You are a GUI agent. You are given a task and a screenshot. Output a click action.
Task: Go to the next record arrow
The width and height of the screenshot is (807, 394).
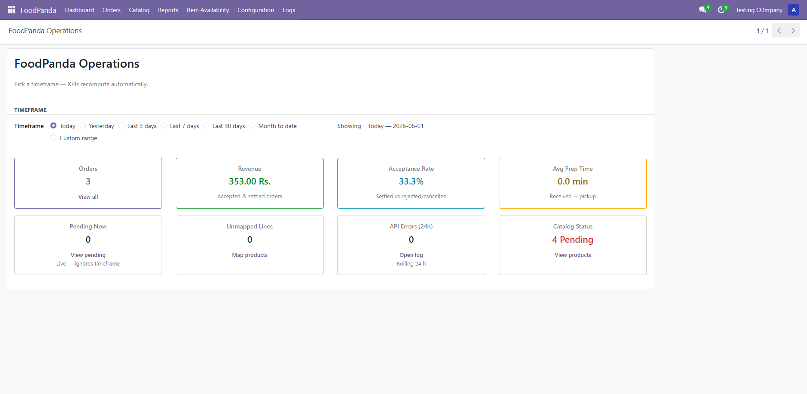point(793,31)
